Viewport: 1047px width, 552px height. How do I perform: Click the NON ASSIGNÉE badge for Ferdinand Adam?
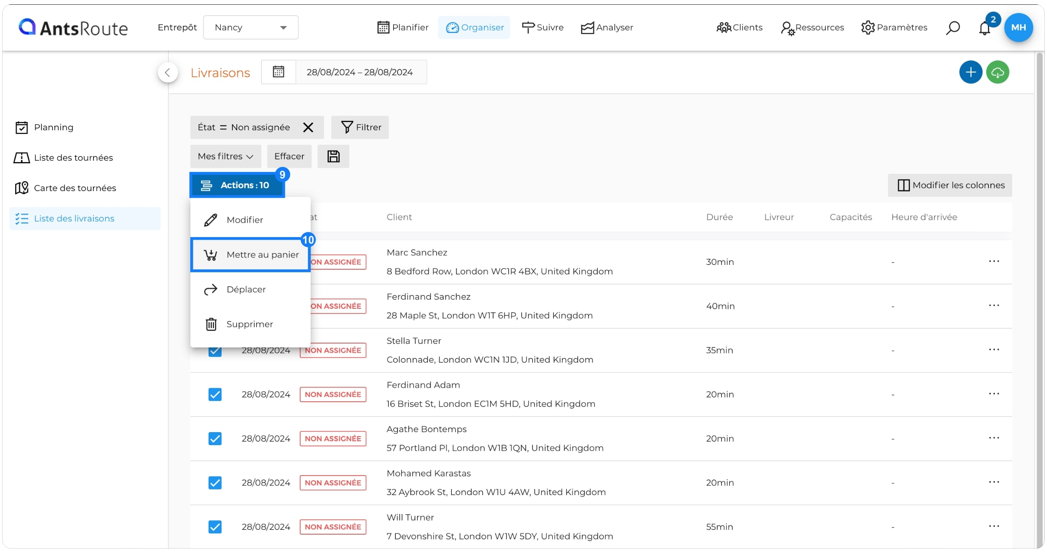[333, 394]
